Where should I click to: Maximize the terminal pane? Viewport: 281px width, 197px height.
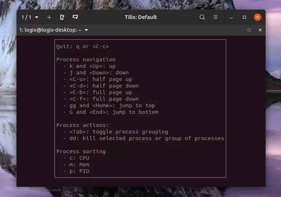249,30
